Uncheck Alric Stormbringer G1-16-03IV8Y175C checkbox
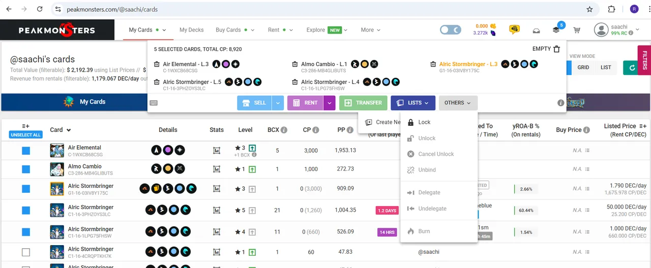651x268 pixels. click(x=26, y=189)
